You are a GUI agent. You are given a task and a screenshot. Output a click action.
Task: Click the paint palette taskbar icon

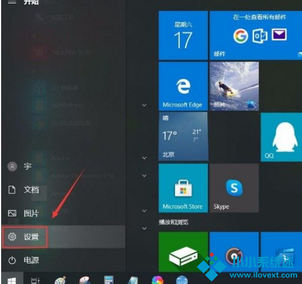coord(60,280)
